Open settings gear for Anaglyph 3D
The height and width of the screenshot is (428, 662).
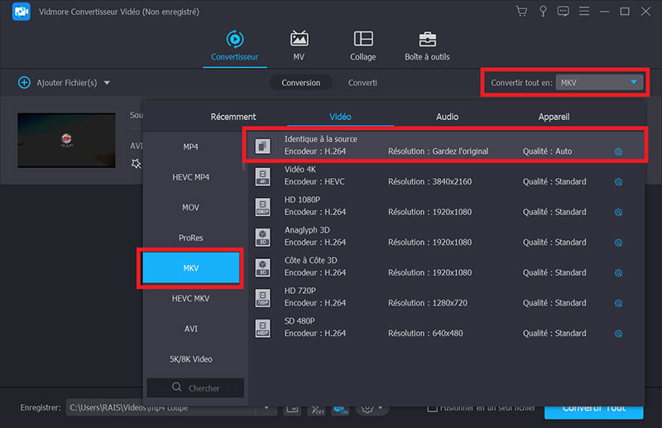coord(618,243)
